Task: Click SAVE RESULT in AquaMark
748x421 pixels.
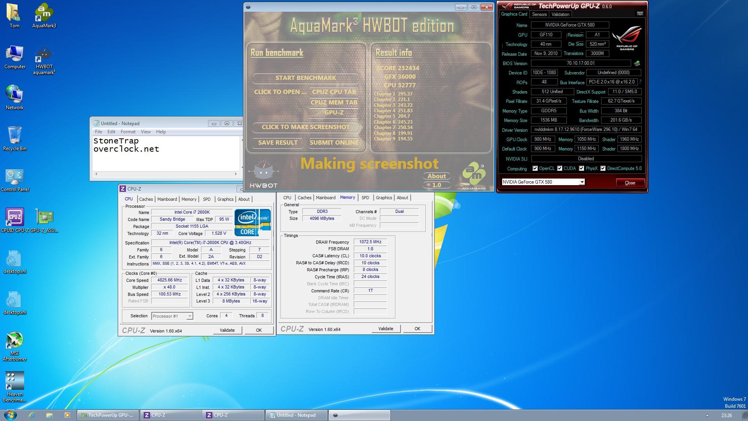Action: tap(278, 143)
